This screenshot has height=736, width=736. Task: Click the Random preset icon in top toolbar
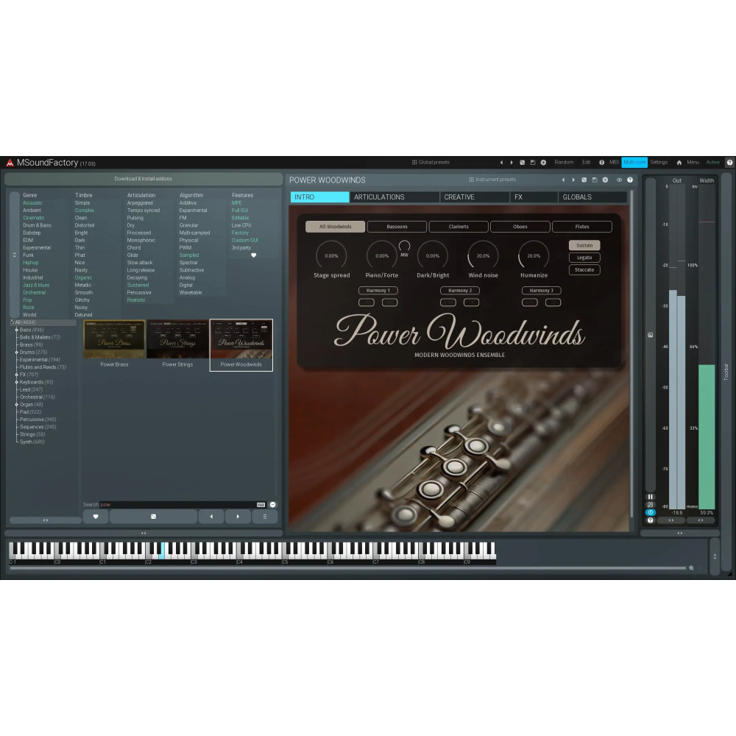(563, 162)
